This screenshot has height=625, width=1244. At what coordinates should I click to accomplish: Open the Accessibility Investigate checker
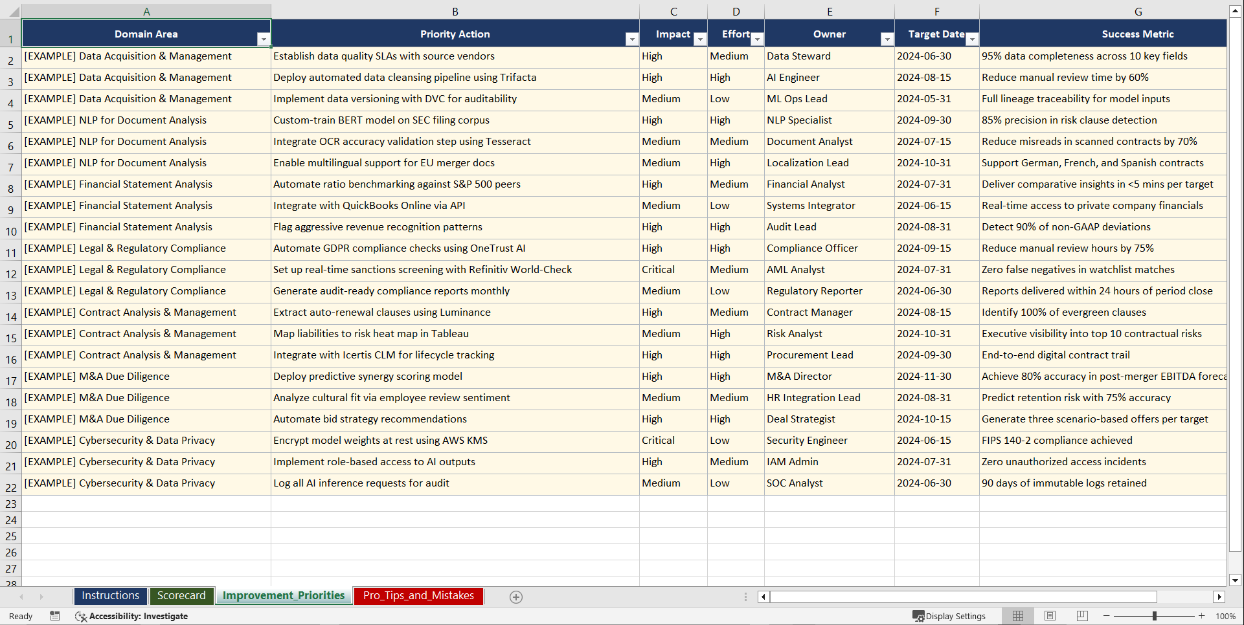pyautogui.click(x=132, y=616)
